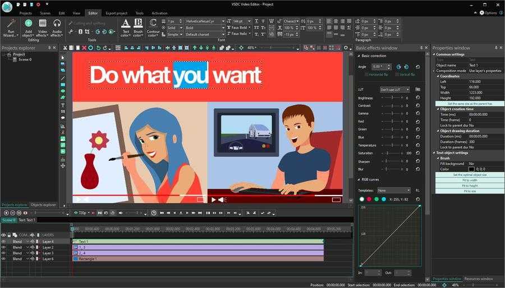
Task: Enable the Vertical flip checkbox
Action: coord(397,74)
